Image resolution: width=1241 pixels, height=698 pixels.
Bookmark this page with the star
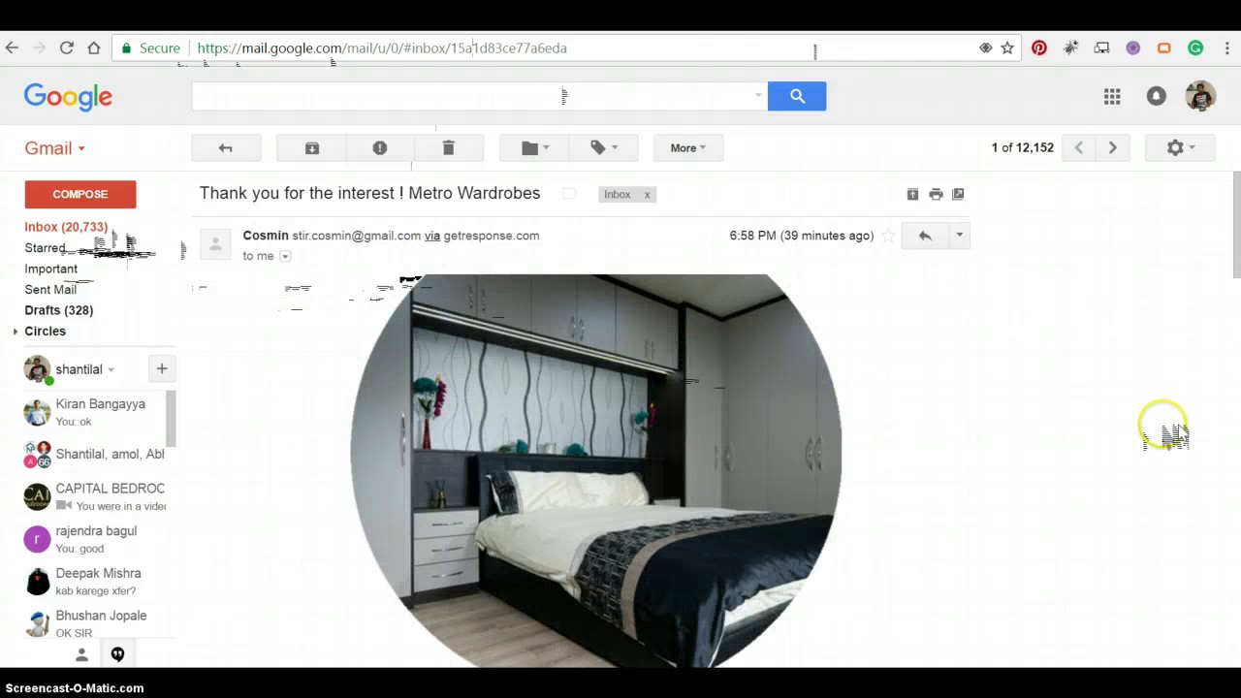(1007, 48)
